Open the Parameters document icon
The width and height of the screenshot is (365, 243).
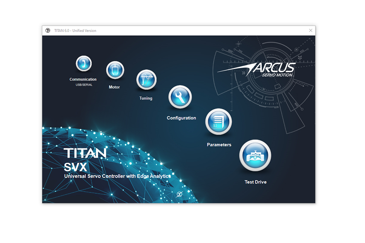[x=218, y=122]
